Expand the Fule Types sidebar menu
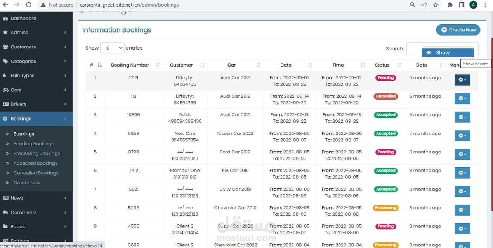Viewport: 493px width, 248px height. tap(36, 76)
